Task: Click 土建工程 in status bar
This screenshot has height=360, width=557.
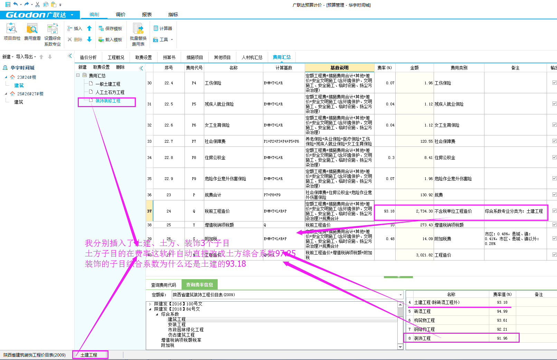Action: pyautogui.click(x=89, y=355)
